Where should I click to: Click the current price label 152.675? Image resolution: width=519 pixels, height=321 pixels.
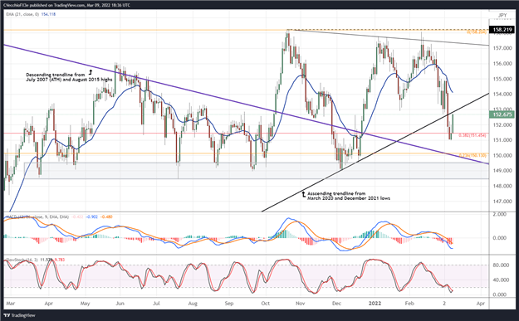pyautogui.click(x=502, y=114)
